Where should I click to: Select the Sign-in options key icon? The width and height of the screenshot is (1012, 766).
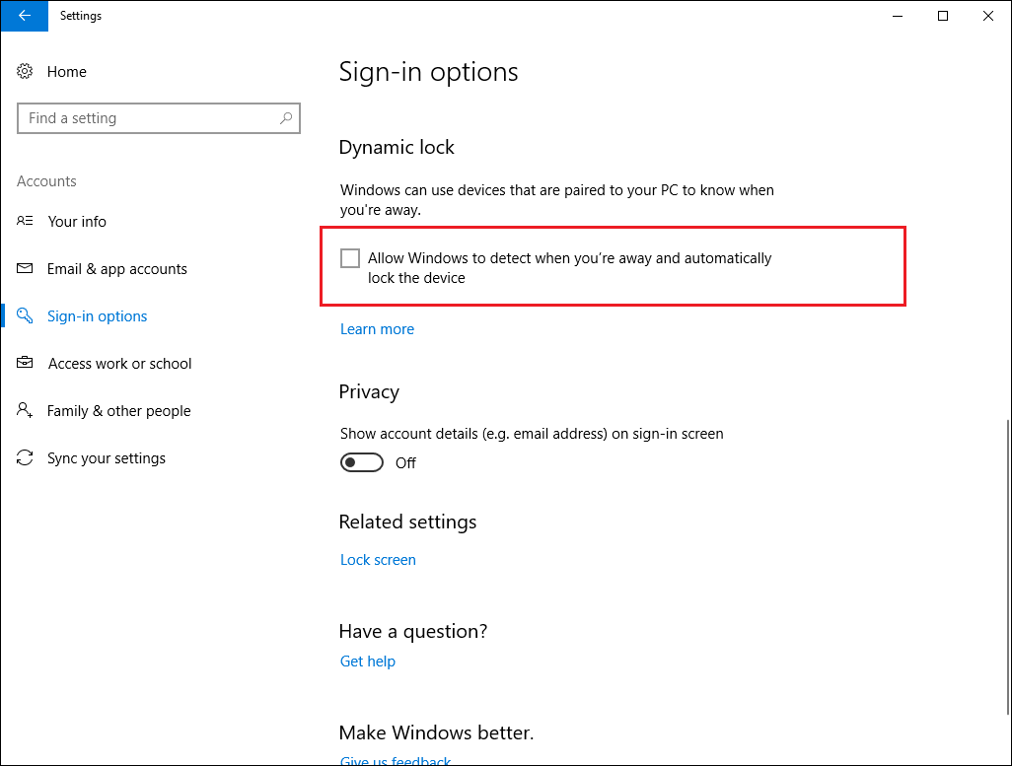click(x=25, y=315)
